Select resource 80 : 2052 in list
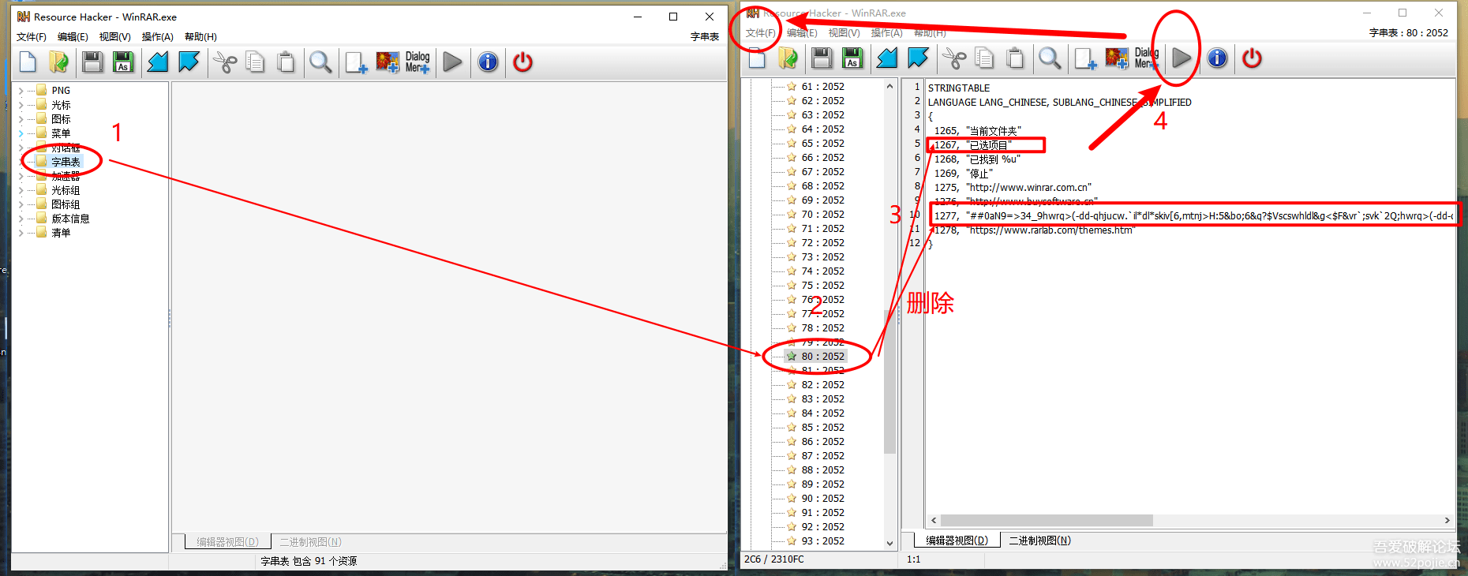 [x=823, y=356]
